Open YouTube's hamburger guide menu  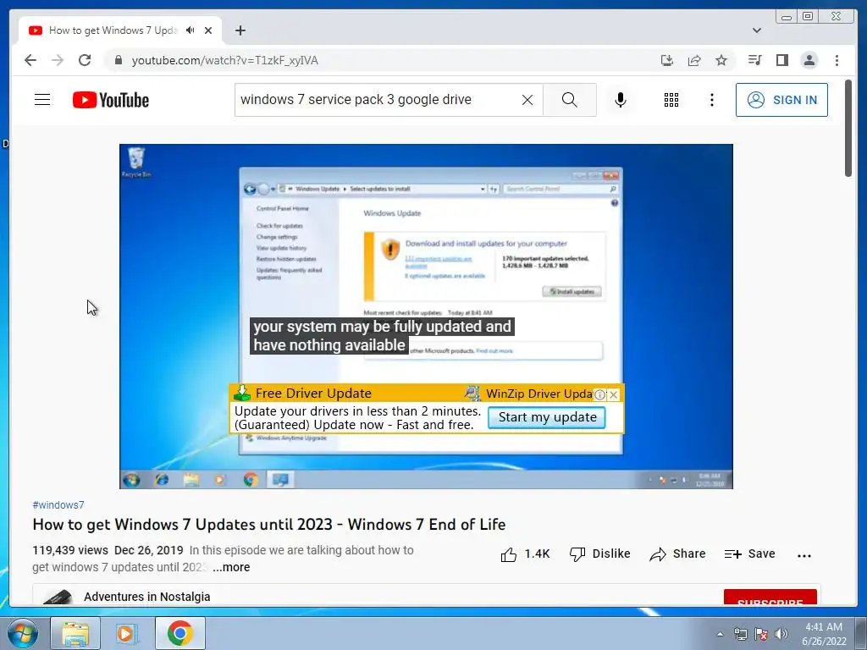coord(42,100)
